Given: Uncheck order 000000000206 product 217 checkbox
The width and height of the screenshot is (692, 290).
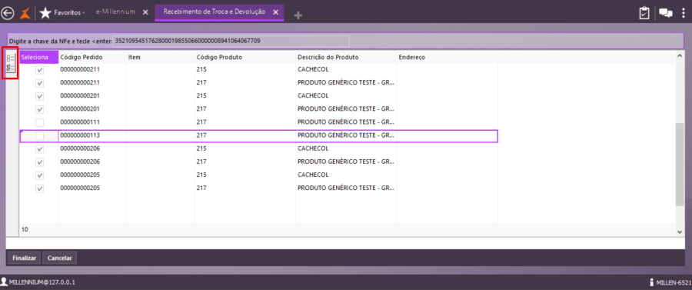Looking at the screenshot, I should click(x=40, y=162).
